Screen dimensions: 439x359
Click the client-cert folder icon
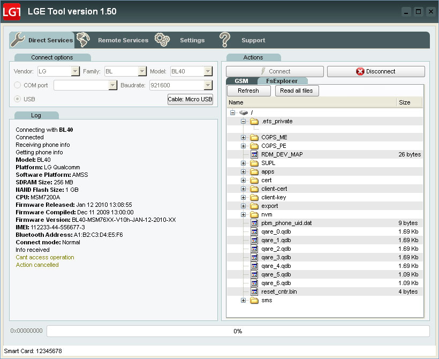tap(254, 189)
